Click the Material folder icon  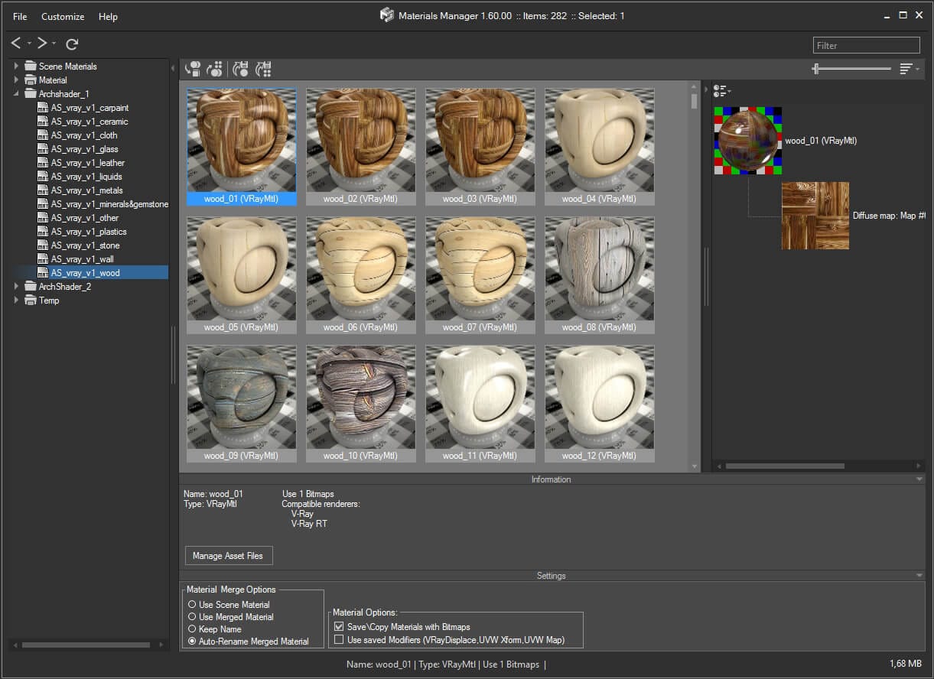(x=31, y=80)
